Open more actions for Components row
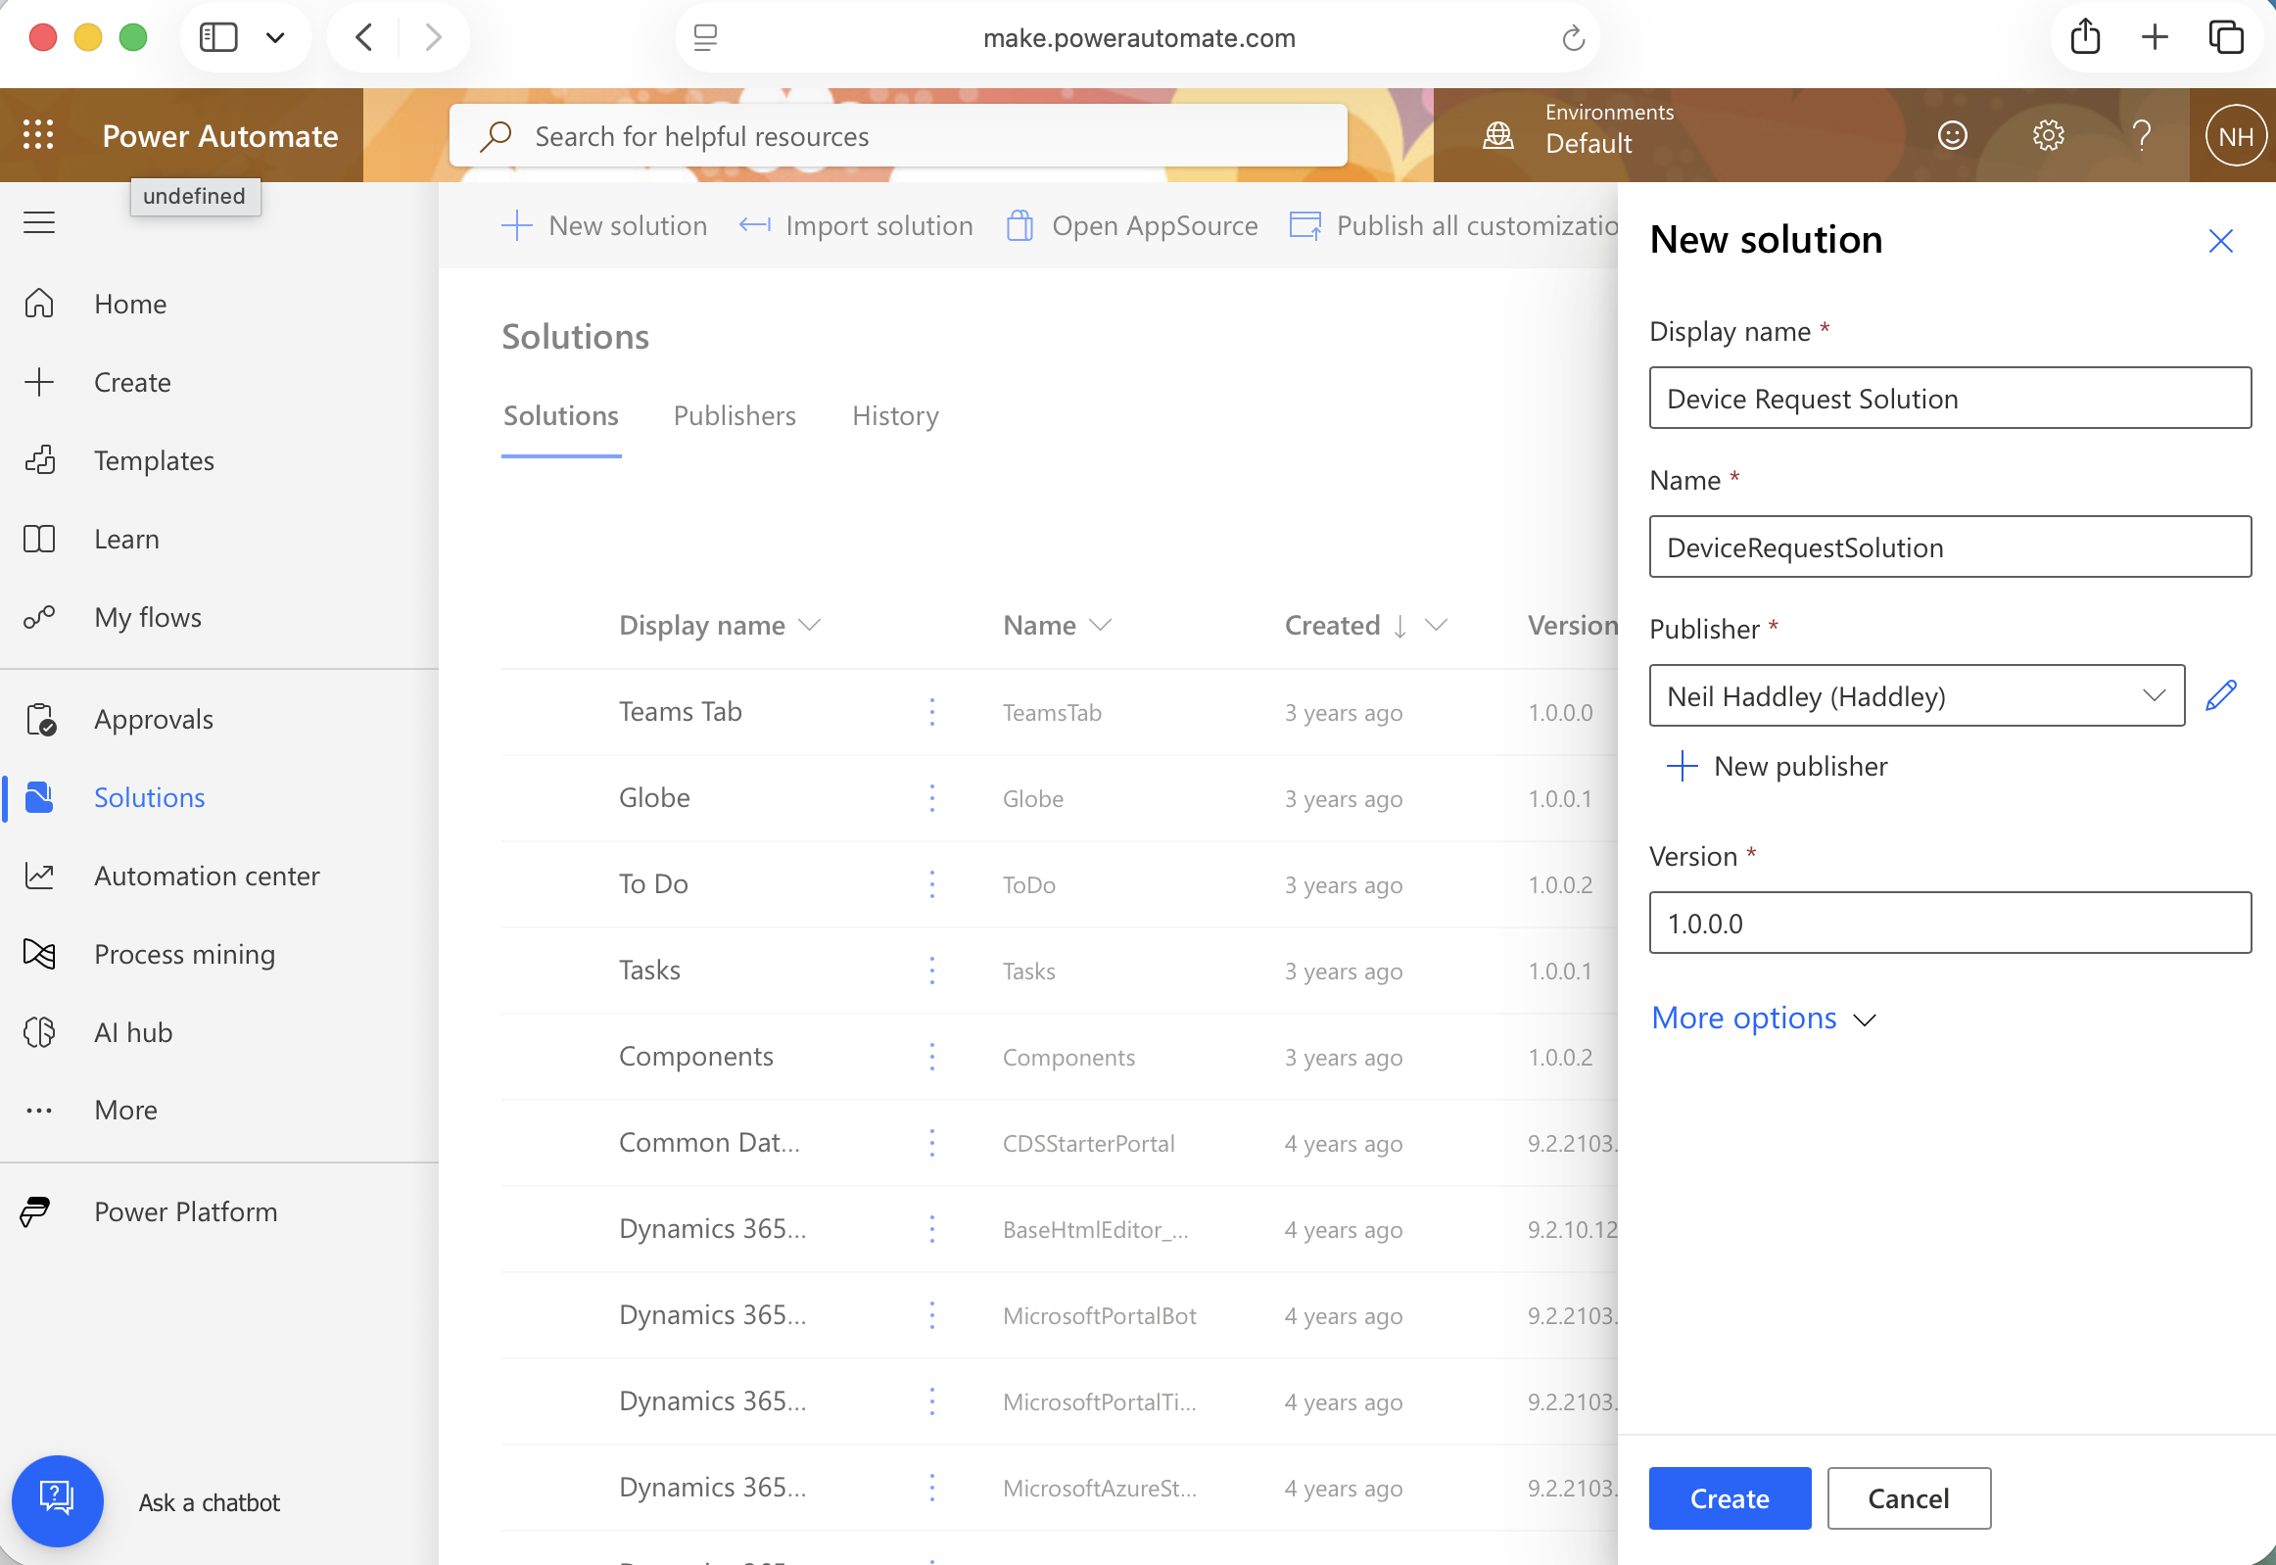The width and height of the screenshot is (2276, 1565). (x=931, y=1057)
